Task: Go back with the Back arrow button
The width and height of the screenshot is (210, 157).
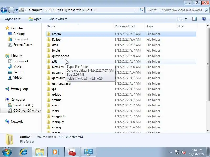Action: pyautogui.click(x=4, y=10)
